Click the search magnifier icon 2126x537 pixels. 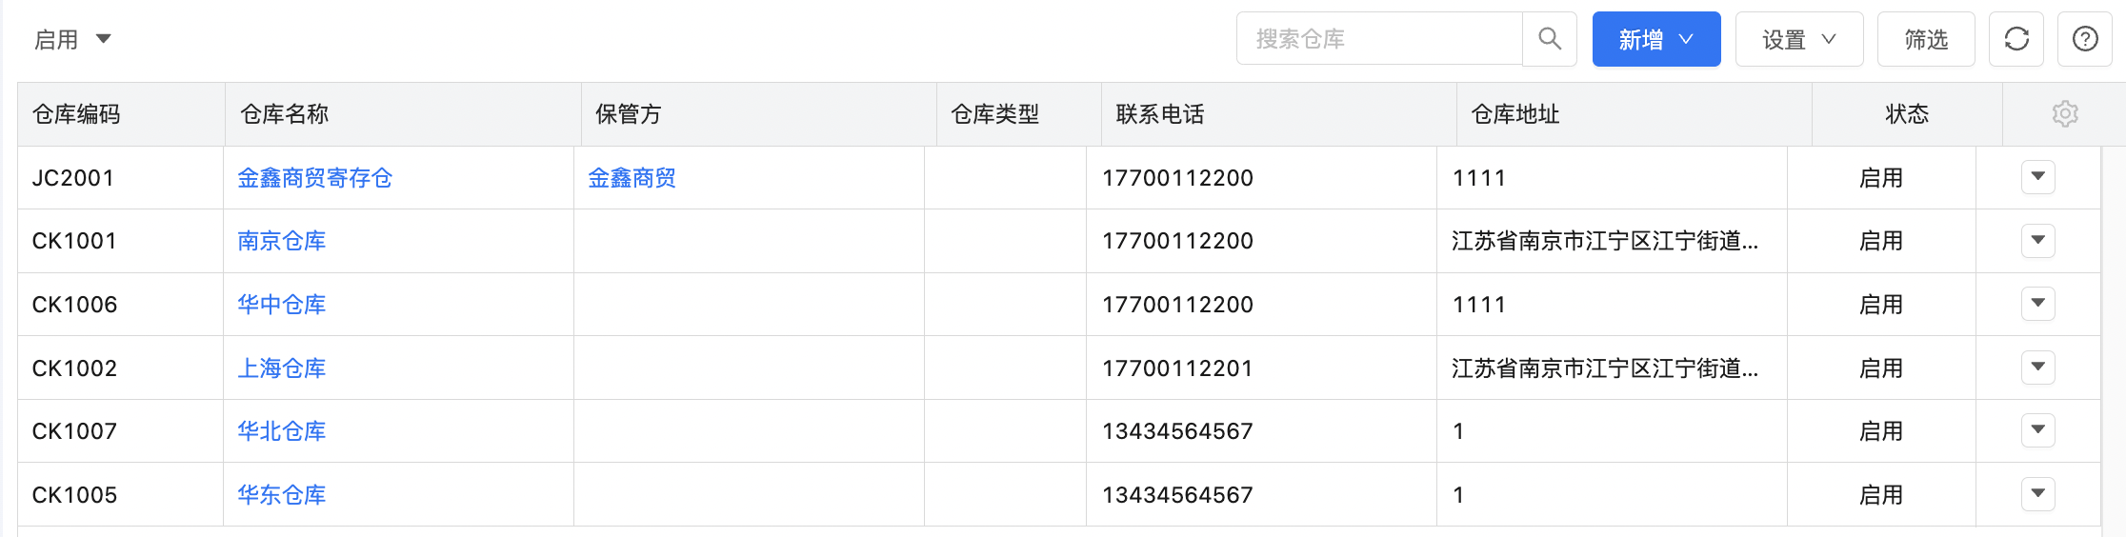[1550, 39]
